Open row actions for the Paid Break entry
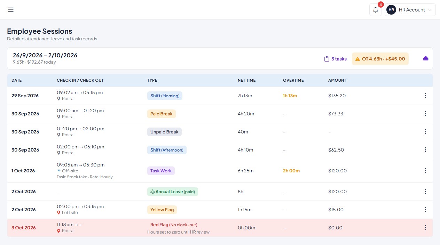 (425, 114)
